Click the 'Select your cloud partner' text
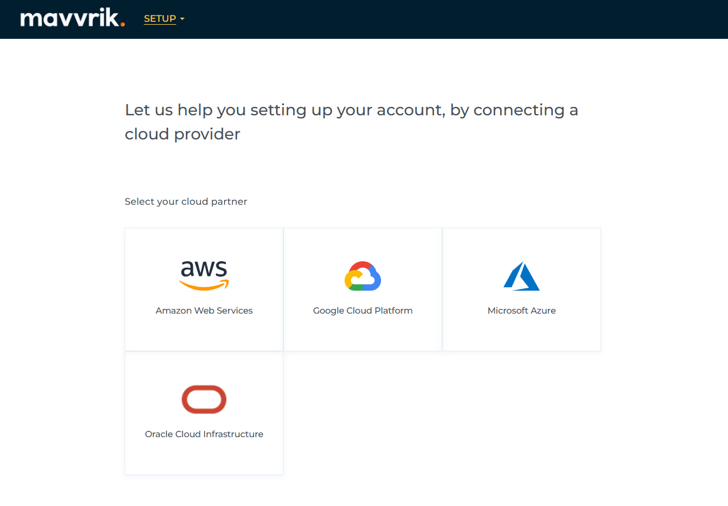The height and width of the screenshot is (506, 728). pos(186,202)
